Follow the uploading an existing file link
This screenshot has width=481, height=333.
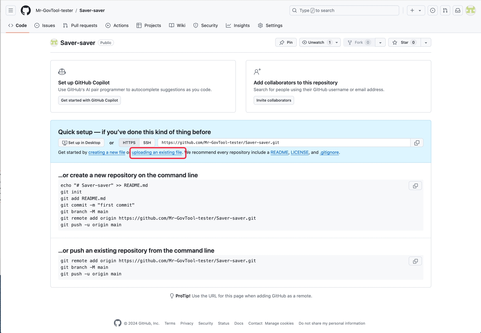coord(157,152)
